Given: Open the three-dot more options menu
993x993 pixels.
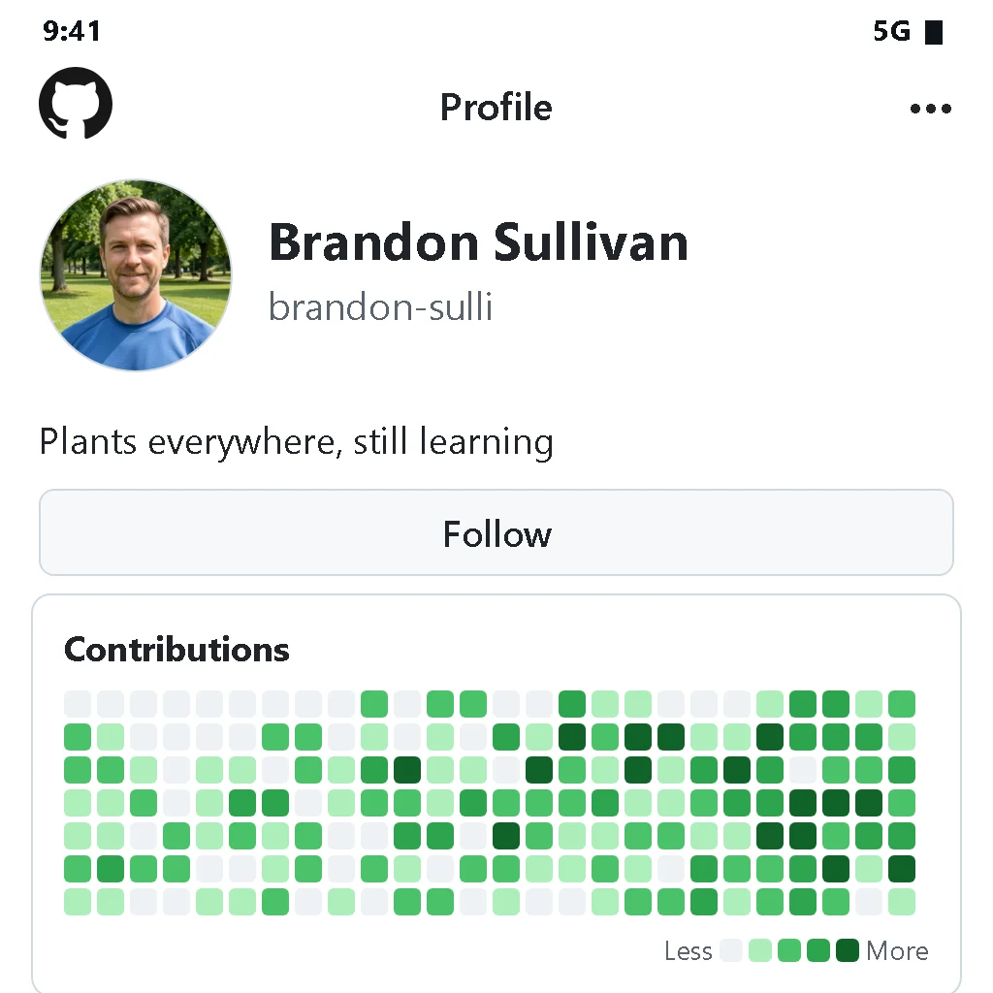Looking at the screenshot, I should click(930, 109).
